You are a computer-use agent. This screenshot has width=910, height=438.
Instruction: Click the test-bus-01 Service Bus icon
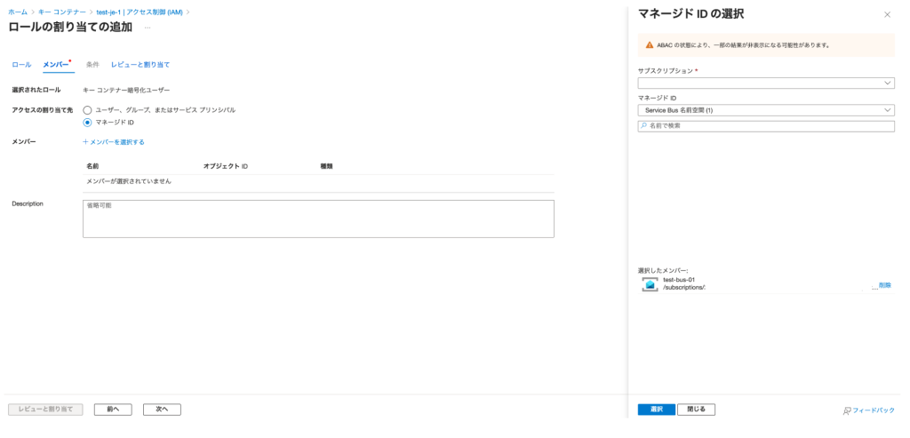[651, 284]
